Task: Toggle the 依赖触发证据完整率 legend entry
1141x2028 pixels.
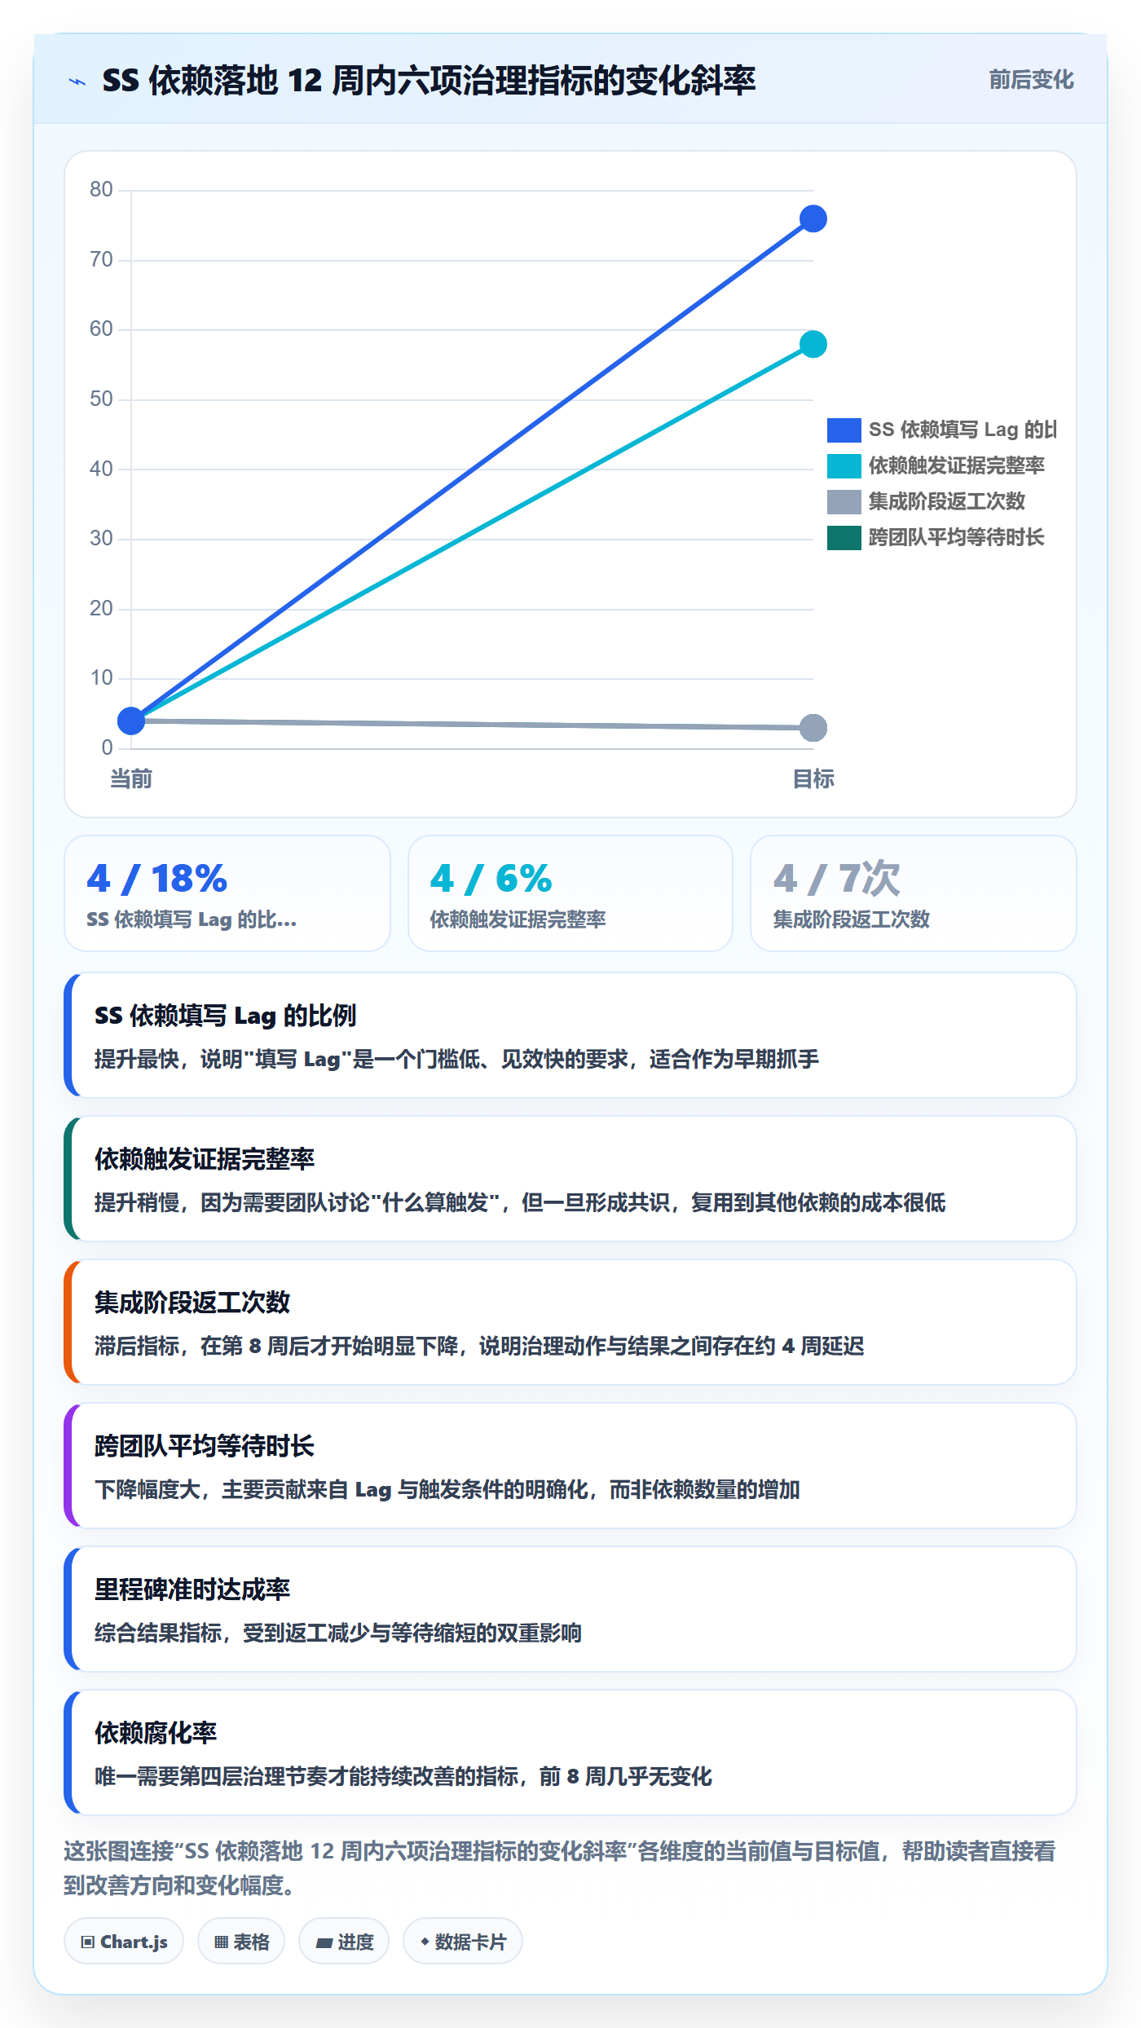Action: pyautogui.click(x=936, y=465)
